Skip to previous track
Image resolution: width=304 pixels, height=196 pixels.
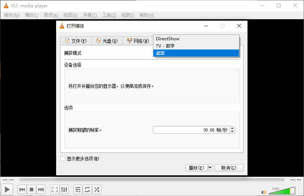(x=22, y=189)
